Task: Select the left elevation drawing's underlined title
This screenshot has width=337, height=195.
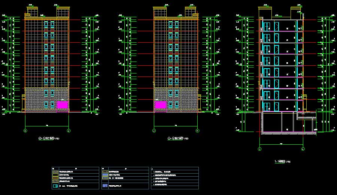Action: point(49,138)
